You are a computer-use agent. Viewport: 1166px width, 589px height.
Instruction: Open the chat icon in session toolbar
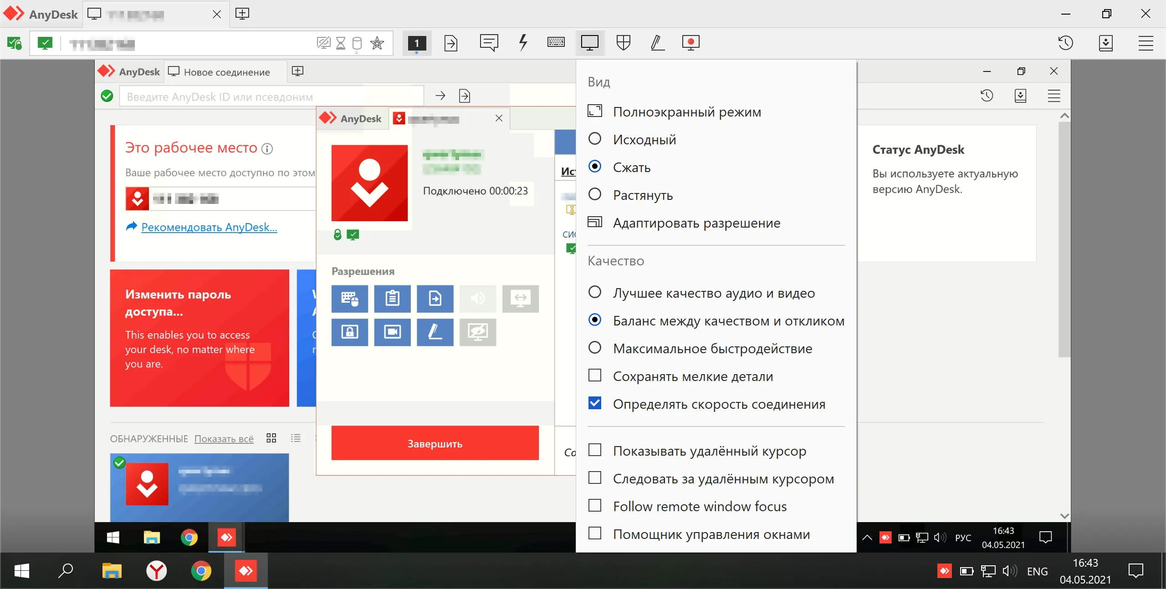[x=489, y=43]
